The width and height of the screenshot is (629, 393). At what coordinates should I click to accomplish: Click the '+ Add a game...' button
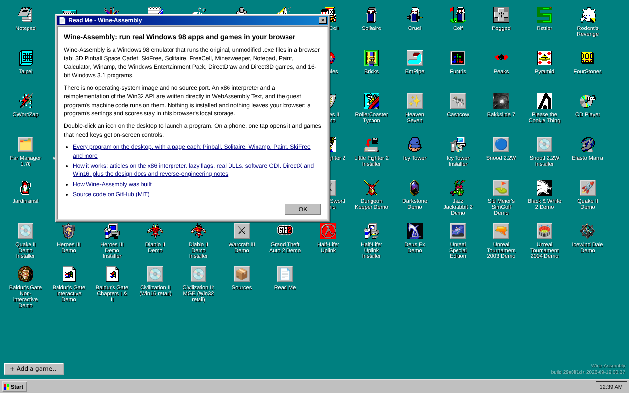point(34,369)
